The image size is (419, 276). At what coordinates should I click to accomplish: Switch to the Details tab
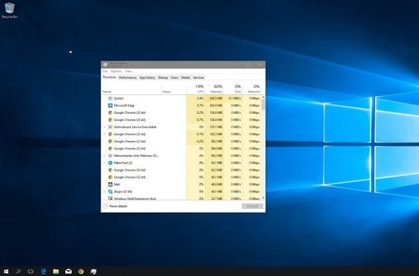pyautogui.click(x=186, y=78)
